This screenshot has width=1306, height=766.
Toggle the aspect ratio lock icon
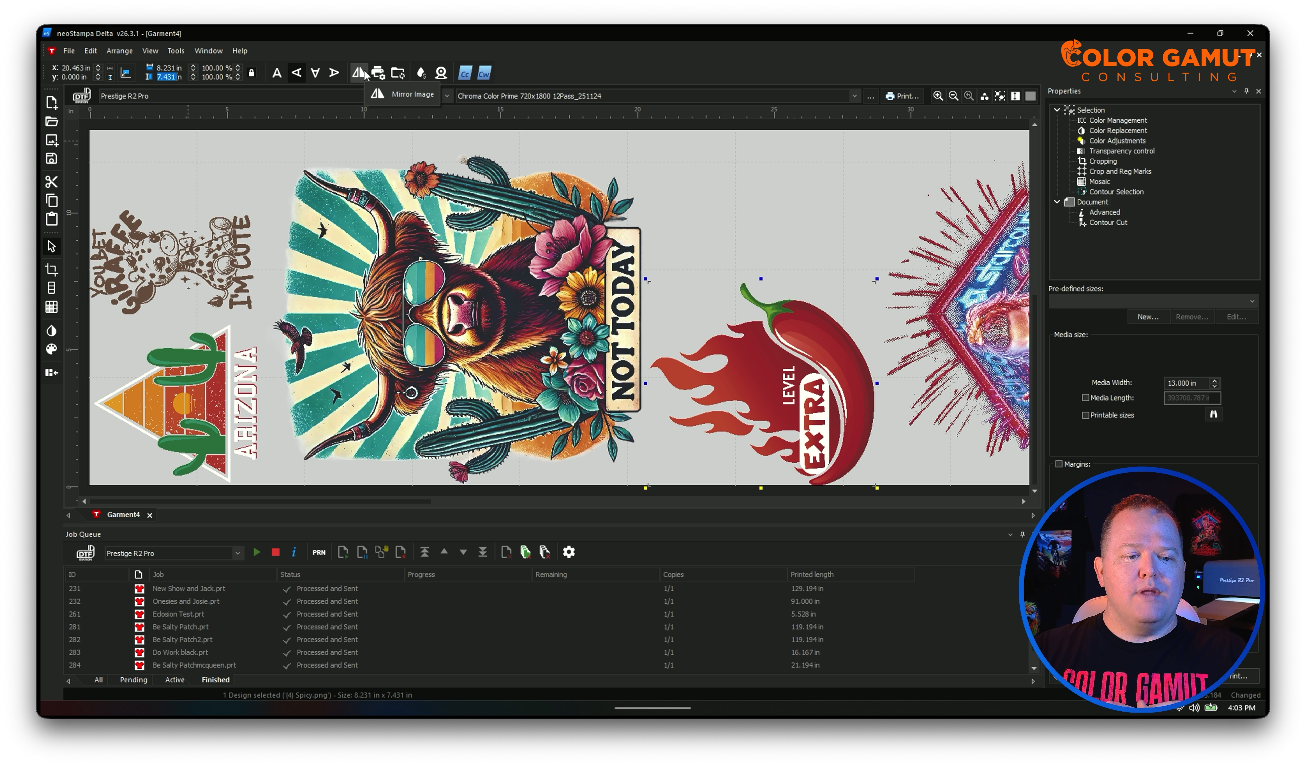pyautogui.click(x=252, y=73)
